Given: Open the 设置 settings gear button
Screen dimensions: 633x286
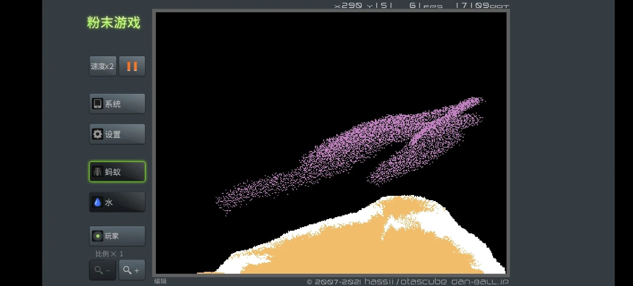Looking at the screenshot, I should pos(117,134).
